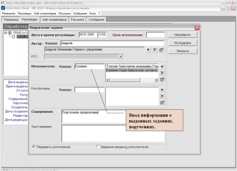Open the Сообщения menu in menu bar
The width and height of the screenshot is (237, 171).
click(x=80, y=13)
